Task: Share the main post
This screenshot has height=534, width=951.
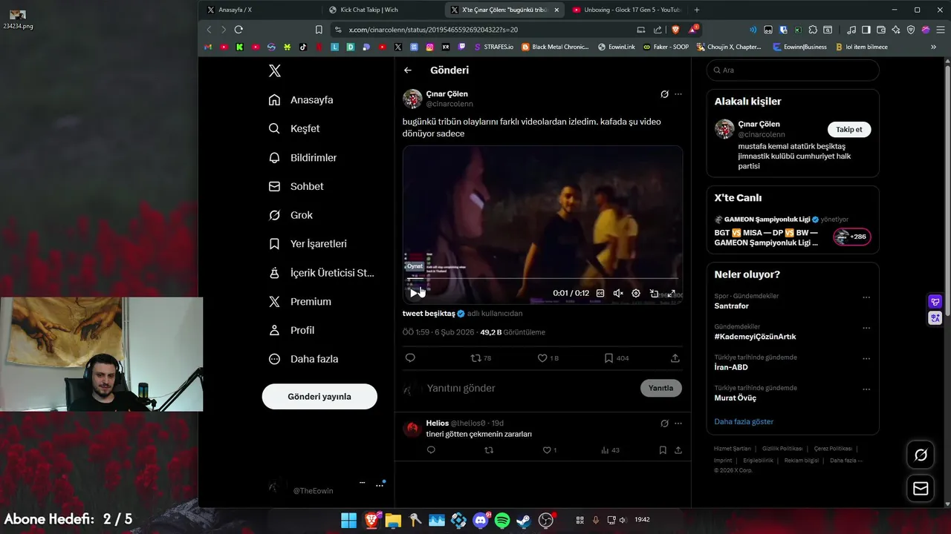Action: point(675,357)
